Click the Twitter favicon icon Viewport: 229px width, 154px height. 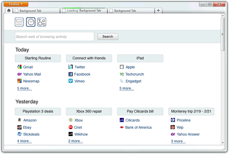(x=71, y=67)
